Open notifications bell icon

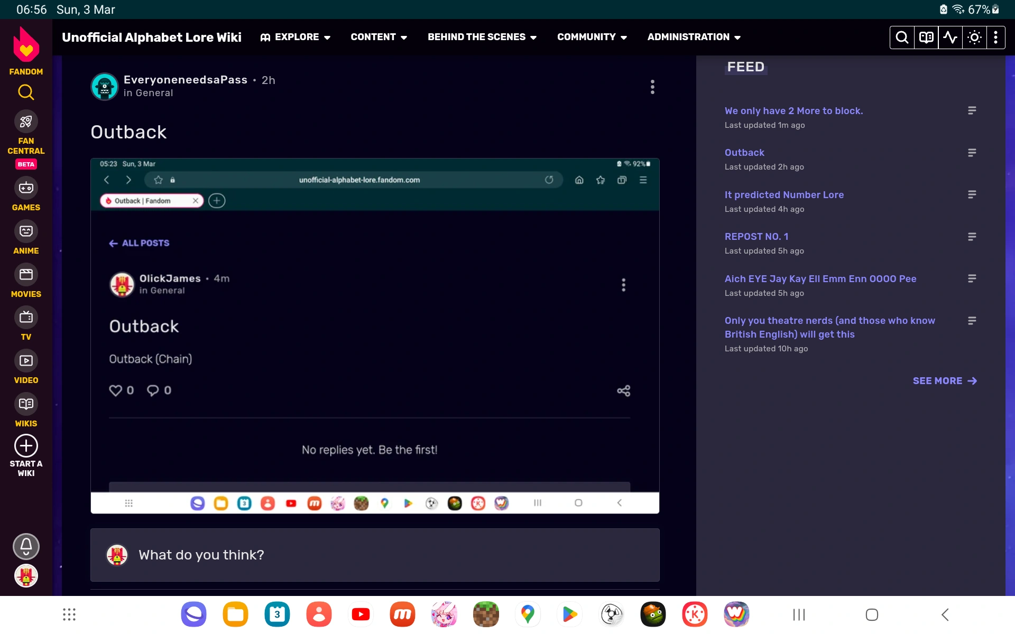tap(26, 546)
